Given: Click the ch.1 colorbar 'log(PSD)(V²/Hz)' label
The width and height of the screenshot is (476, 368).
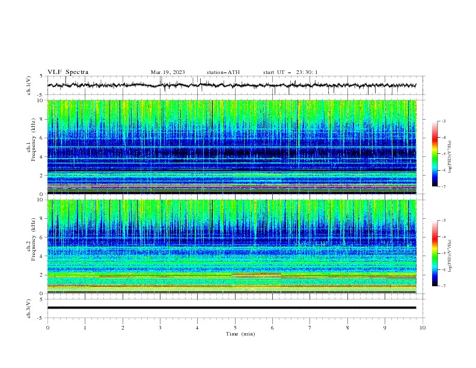Looking at the screenshot, I should click(450, 157).
